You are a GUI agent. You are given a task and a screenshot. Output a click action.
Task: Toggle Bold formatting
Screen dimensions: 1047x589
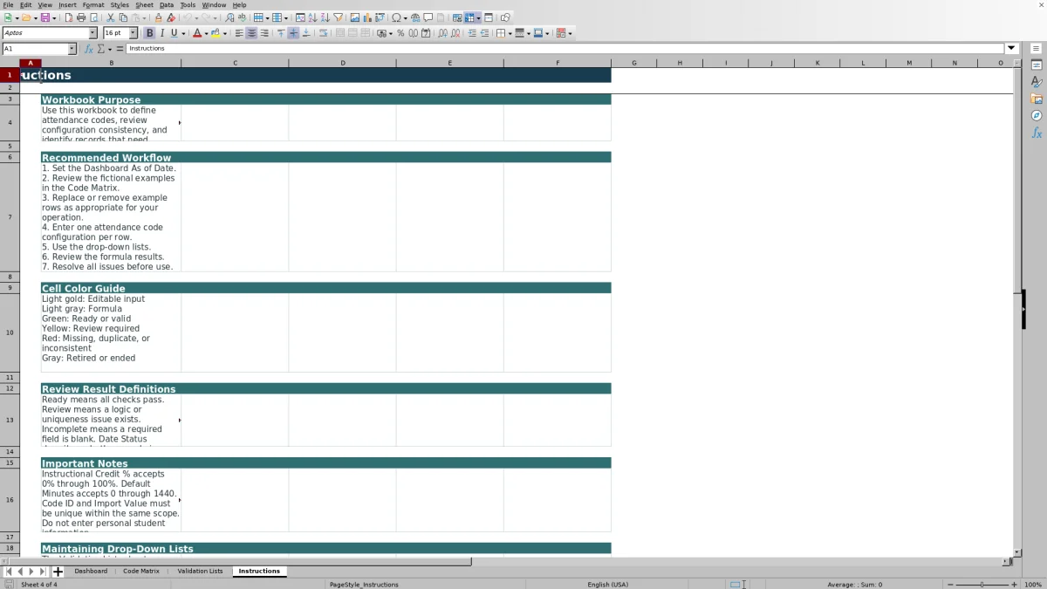[149, 33]
